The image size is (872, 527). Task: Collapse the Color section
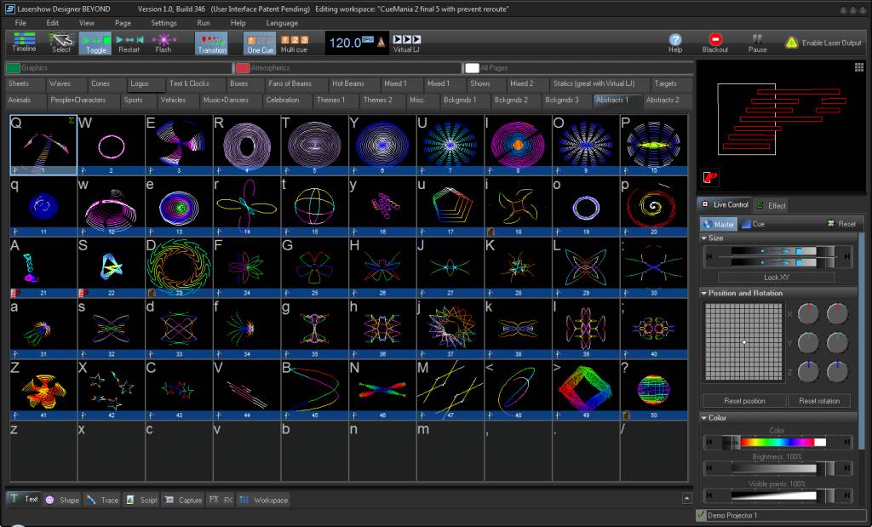(x=704, y=417)
